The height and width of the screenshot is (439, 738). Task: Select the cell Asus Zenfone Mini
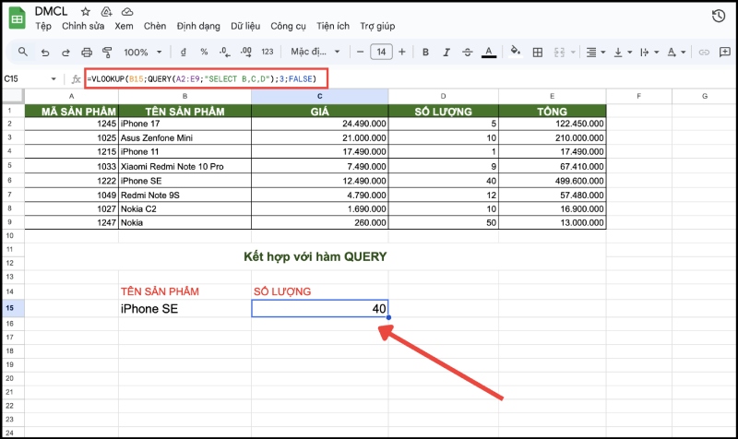pyautogui.click(x=185, y=137)
